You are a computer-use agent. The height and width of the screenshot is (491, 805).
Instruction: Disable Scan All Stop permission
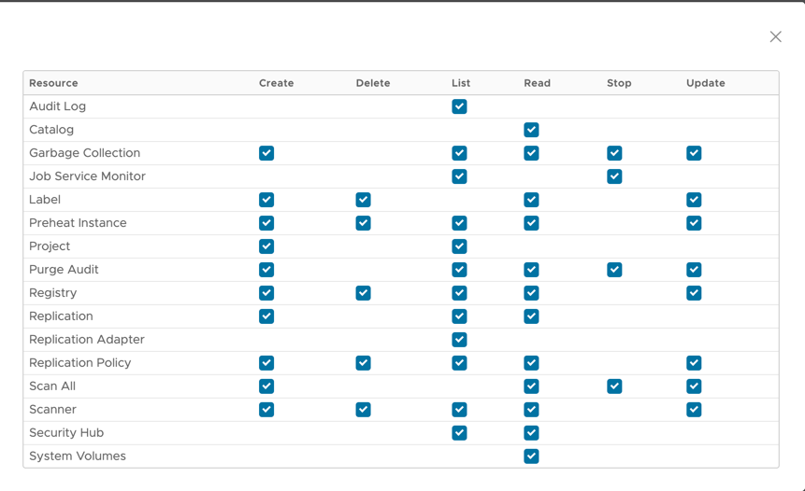click(x=614, y=386)
